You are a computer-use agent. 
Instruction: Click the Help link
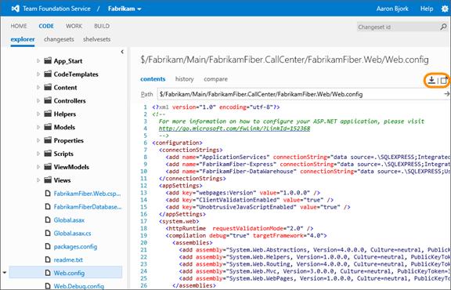[x=427, y=9]
